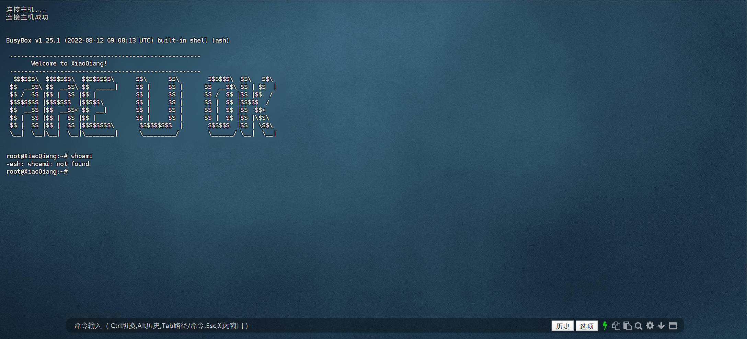Viewport: 747px width, 339px height.
Task: Click the paste clipboard icon
Action: click(x=627, y=326)
